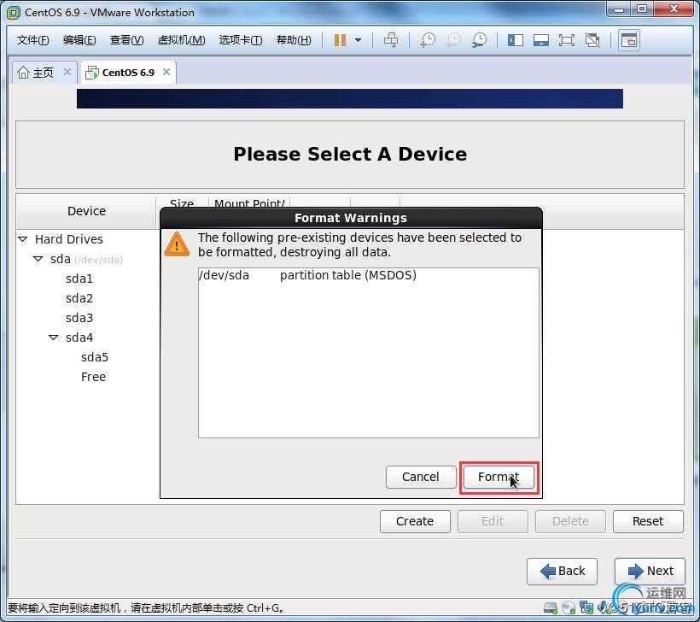Select the sda (/dev/sda) drive row
Viewport: 700px width, 622px height.
pos(86,259)
